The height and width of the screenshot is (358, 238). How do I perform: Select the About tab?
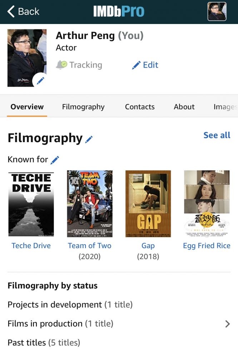point(184,107)
